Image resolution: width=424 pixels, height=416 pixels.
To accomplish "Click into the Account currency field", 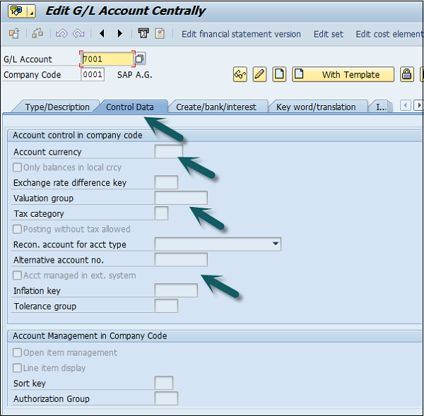I will point(168,152).
